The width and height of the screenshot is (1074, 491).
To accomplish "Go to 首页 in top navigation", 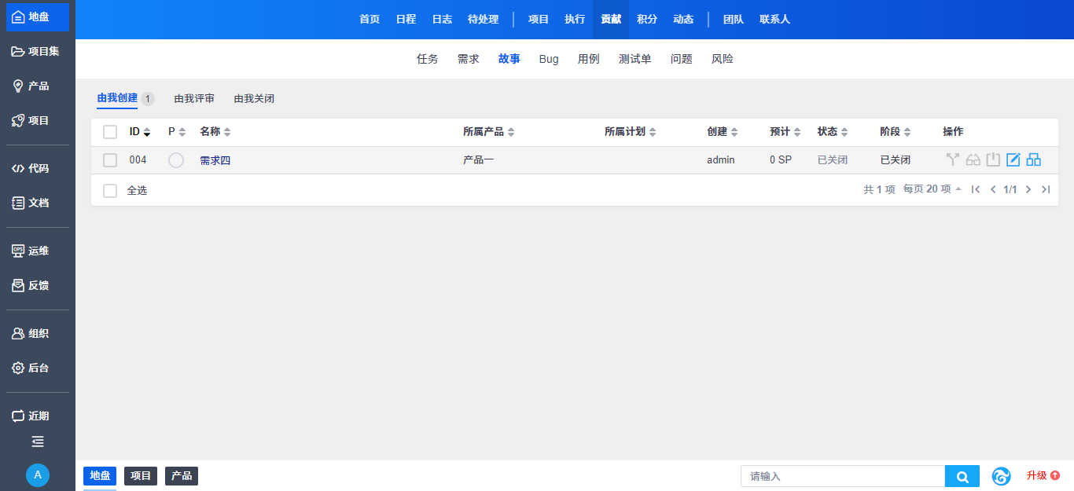I will coord(370,20).
